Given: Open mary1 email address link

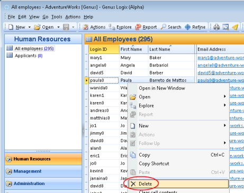Looking at the screenshot, I should (x=221, y=58).
